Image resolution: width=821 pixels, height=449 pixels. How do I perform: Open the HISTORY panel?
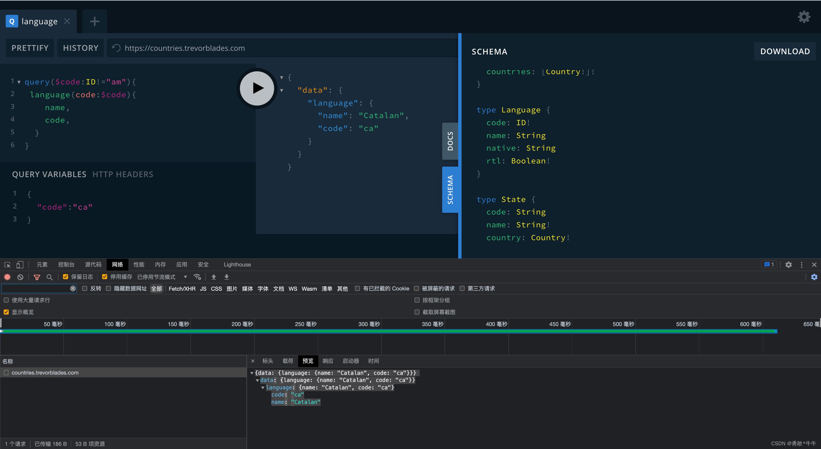coord(80,48)
